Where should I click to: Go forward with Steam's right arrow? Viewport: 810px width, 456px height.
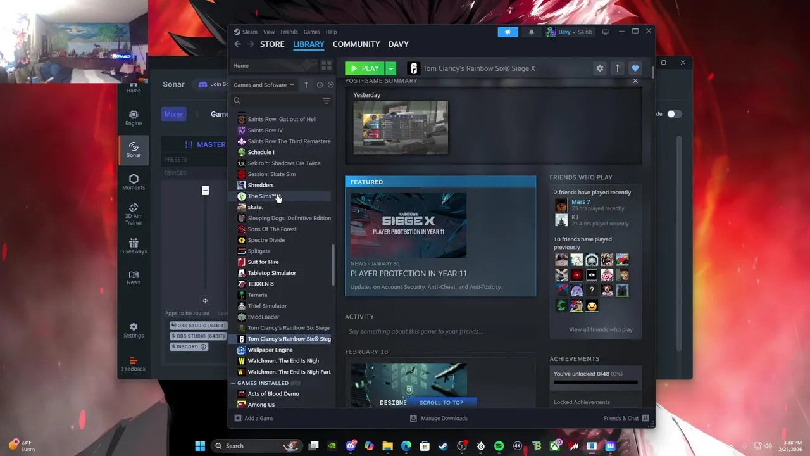point(251,44)
